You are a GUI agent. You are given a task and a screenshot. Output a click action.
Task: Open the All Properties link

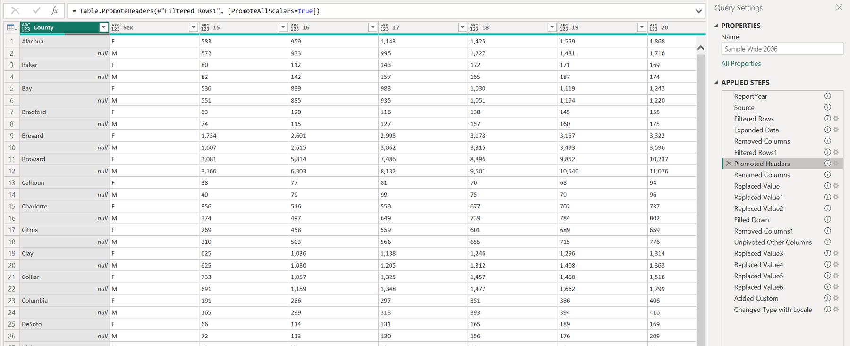pyautogui.click(x=741, y=63)
